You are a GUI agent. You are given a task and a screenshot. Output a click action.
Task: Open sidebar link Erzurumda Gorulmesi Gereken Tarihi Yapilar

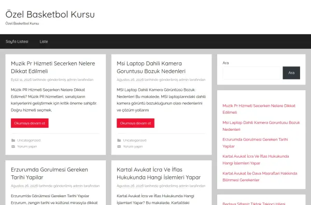(255, 143)
